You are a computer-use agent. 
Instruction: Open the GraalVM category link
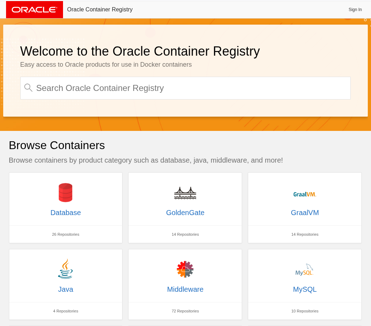pyautogui.click(x=305, y=213)
